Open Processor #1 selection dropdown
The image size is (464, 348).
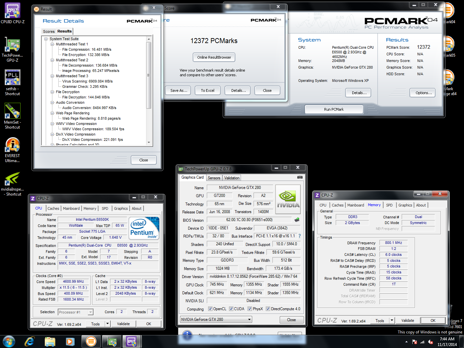76,312
